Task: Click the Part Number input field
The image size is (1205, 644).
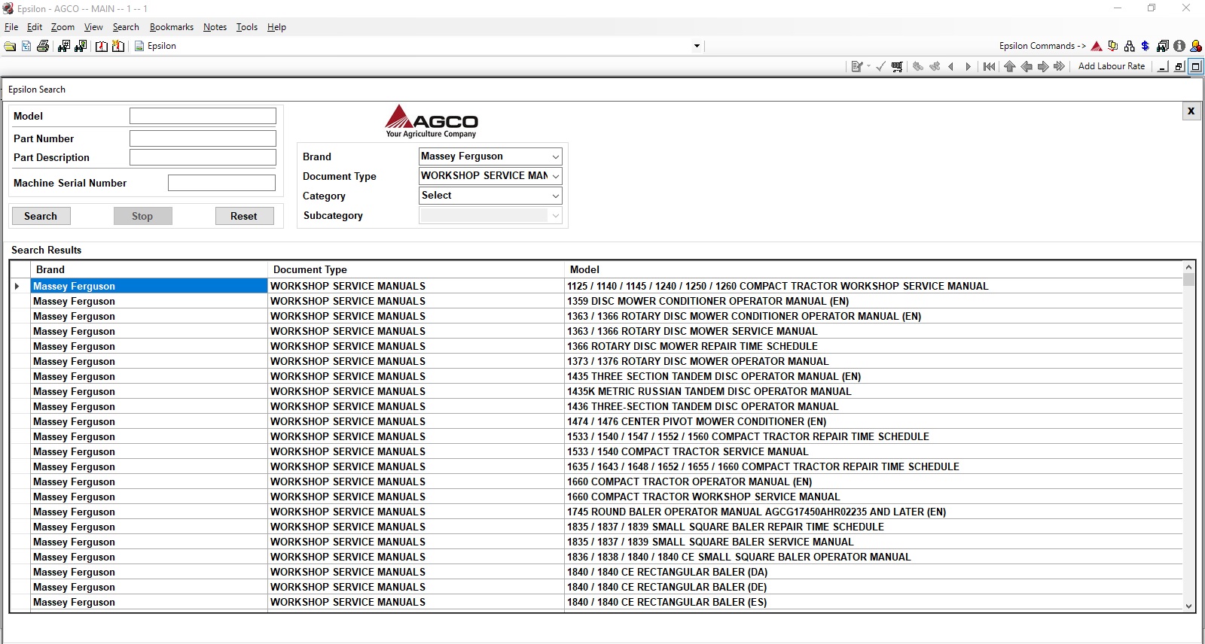Action: pyautogui.click(x=203, y=138)
